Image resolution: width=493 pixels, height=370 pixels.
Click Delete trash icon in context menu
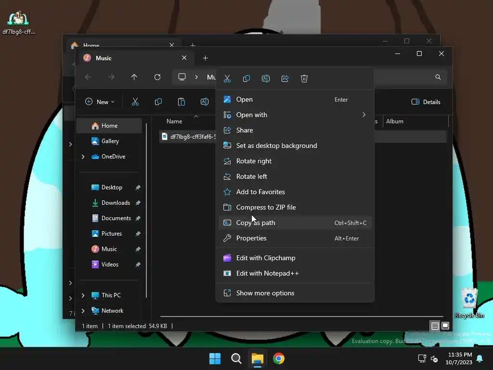pos(304,79)
